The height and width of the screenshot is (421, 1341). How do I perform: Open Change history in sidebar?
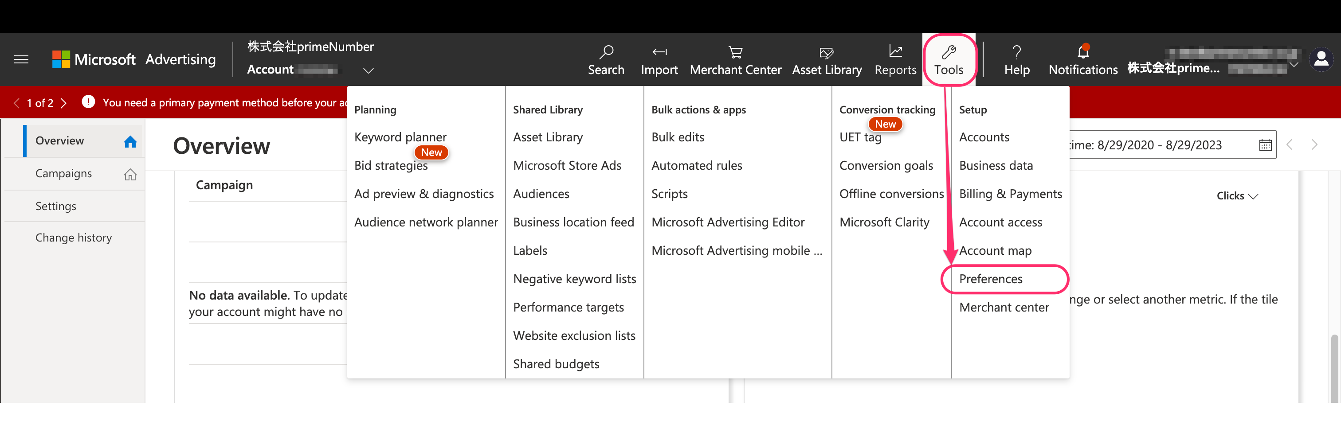(x=75, y=238)
